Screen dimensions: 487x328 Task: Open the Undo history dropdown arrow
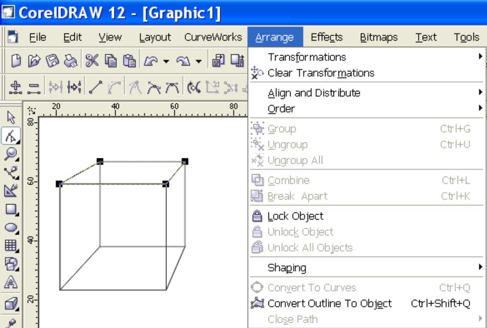(166, 62)
